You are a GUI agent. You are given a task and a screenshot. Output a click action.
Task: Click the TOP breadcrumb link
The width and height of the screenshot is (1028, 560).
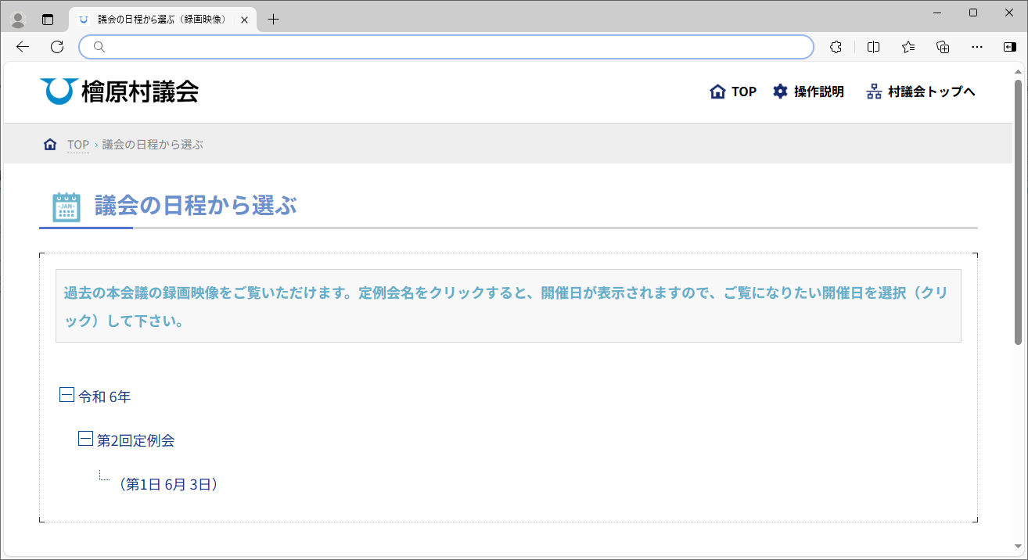coord(78,145)
